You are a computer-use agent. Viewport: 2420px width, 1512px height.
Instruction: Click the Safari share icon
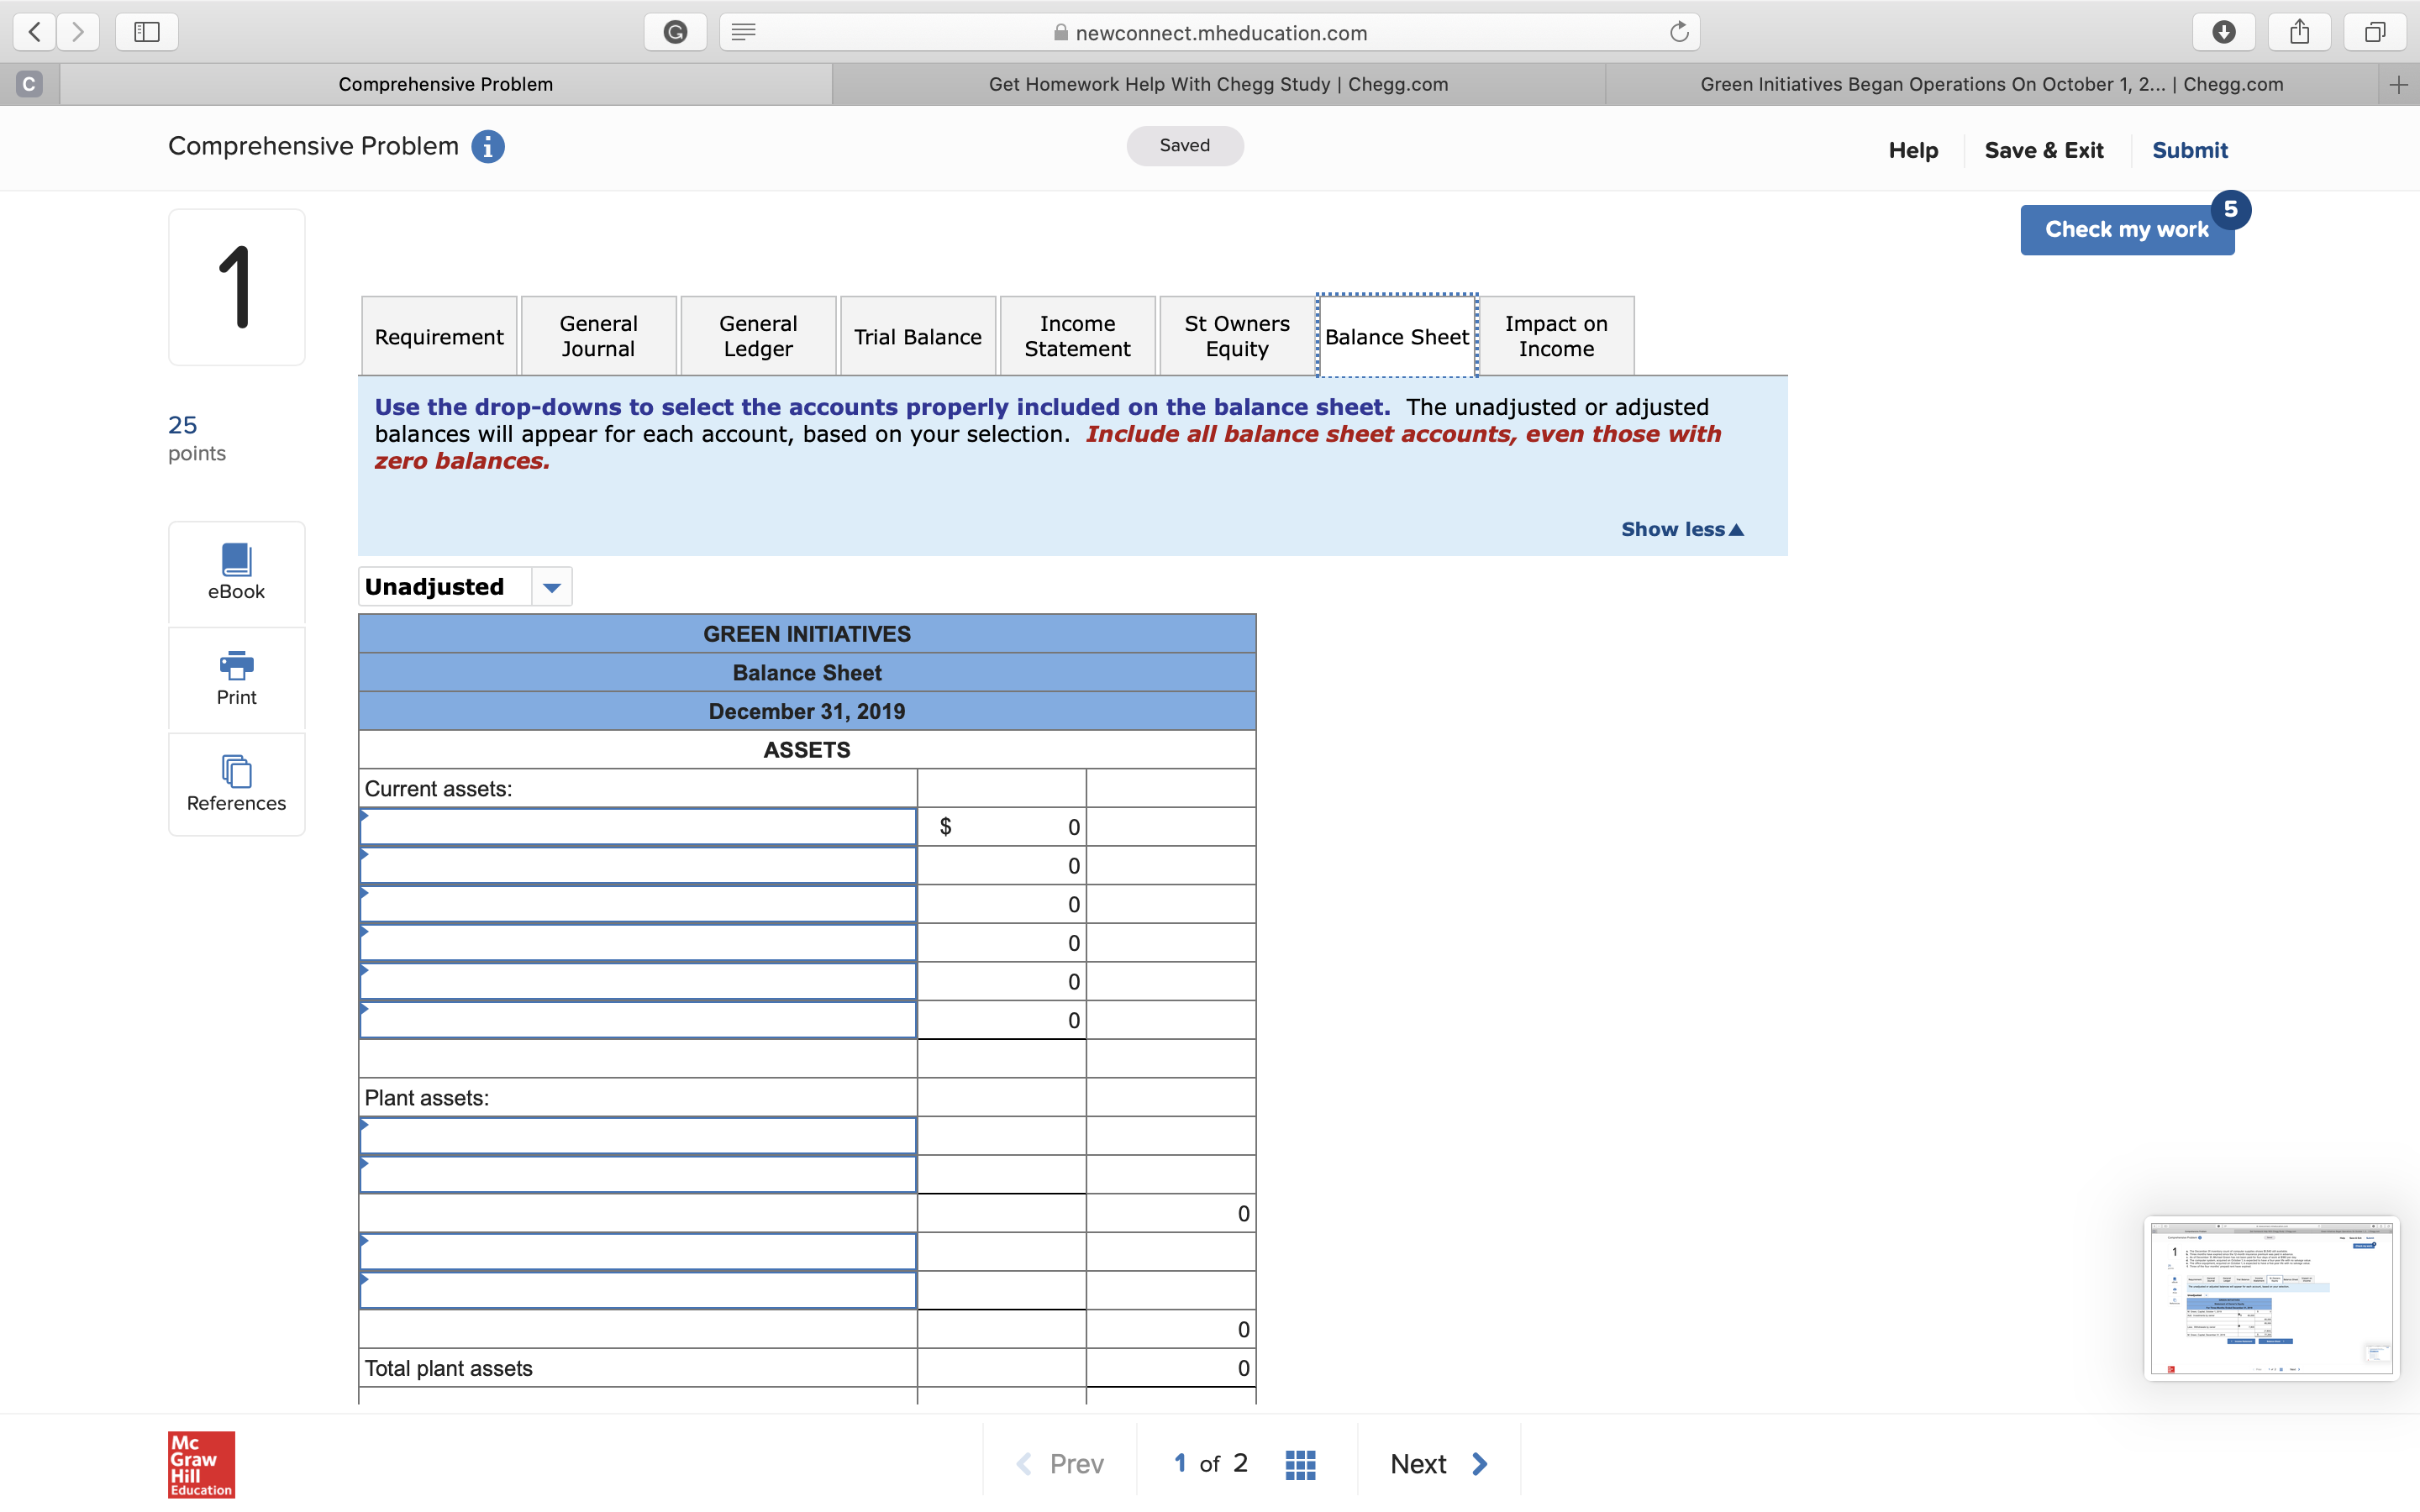pos(2300,32)
